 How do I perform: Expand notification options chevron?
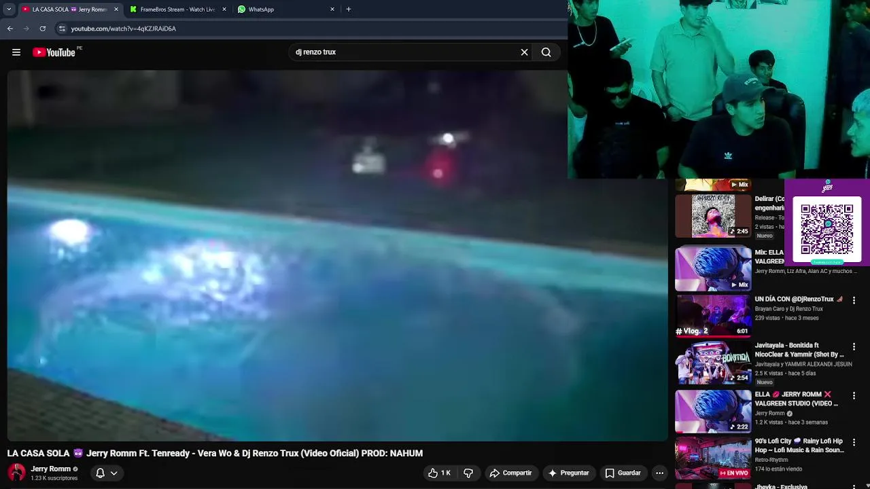[x=114, y=473]
